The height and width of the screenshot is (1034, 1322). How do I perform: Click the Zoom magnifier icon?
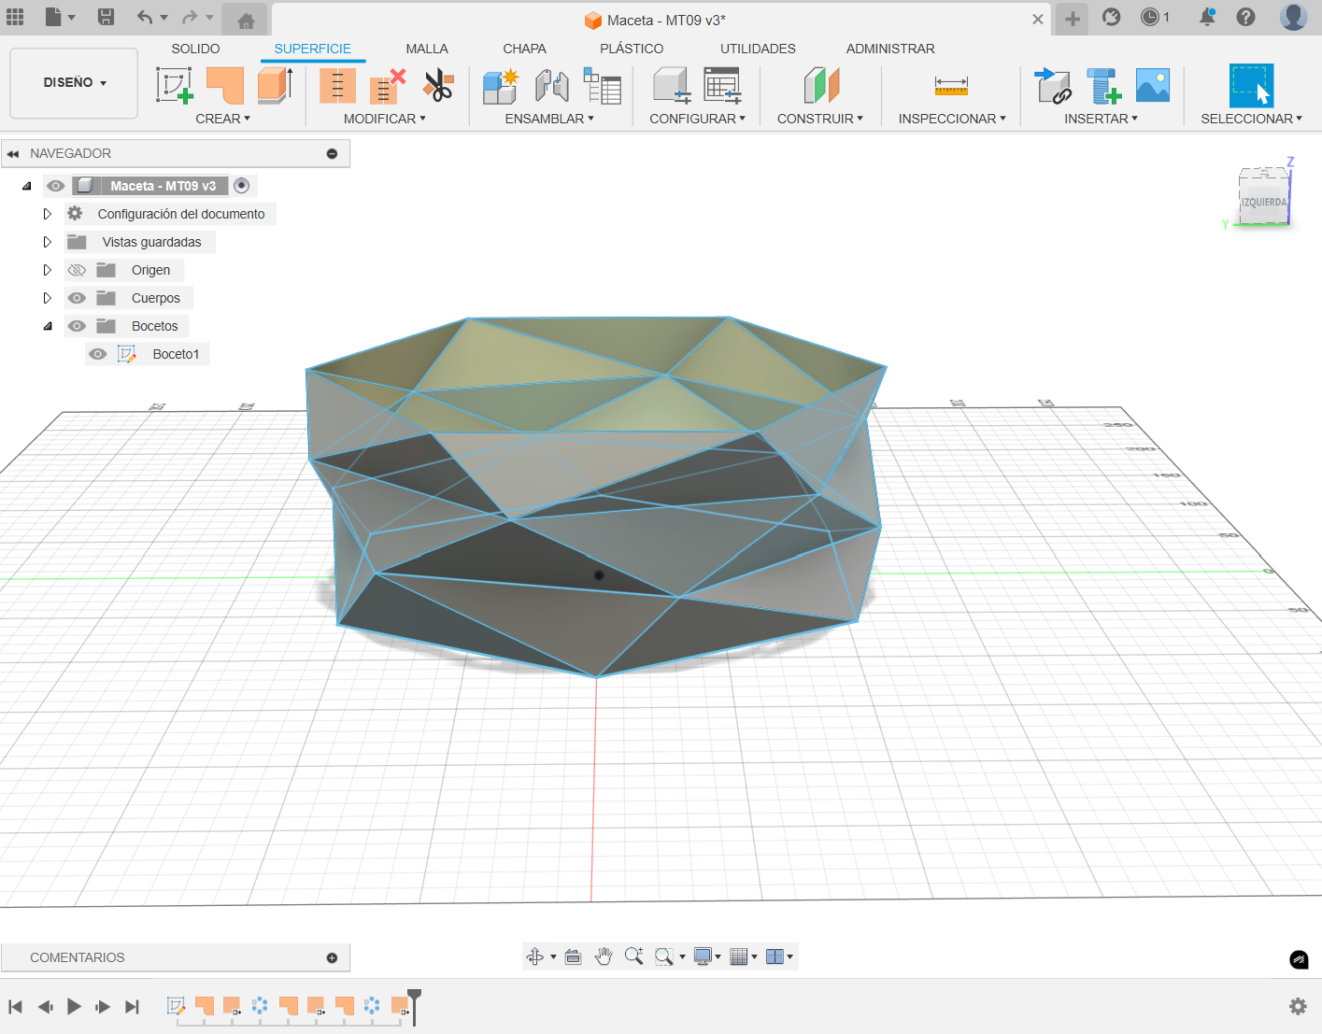[x=633, y=956]
